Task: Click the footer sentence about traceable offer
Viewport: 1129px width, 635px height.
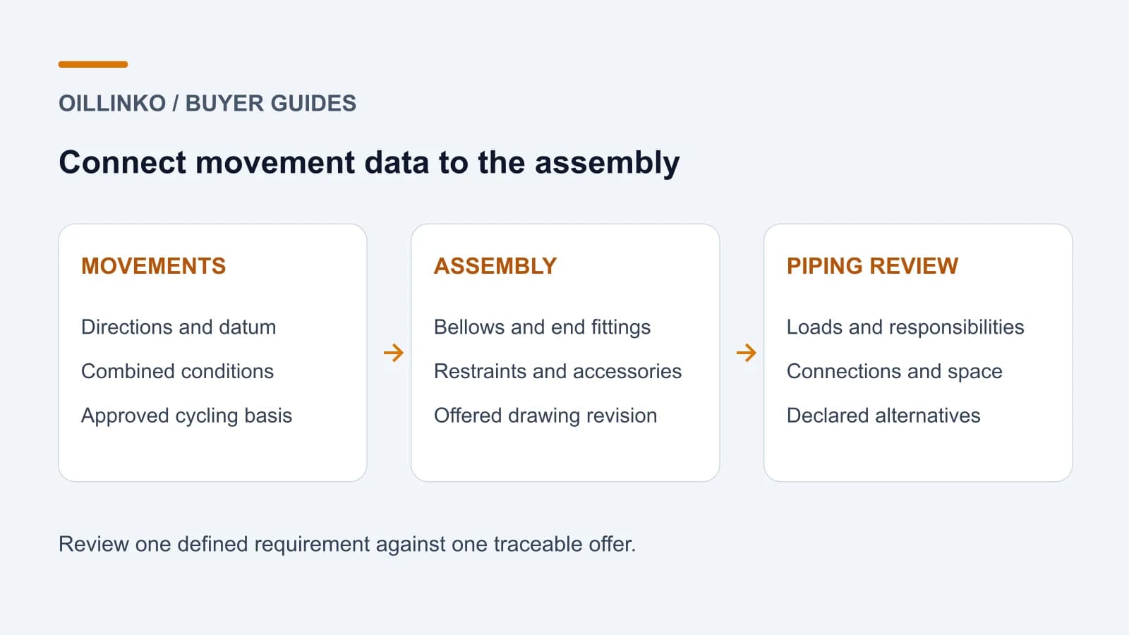Action: pos(347,544)
